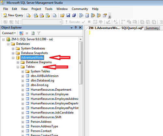Show the Registered Servers window

81,15
